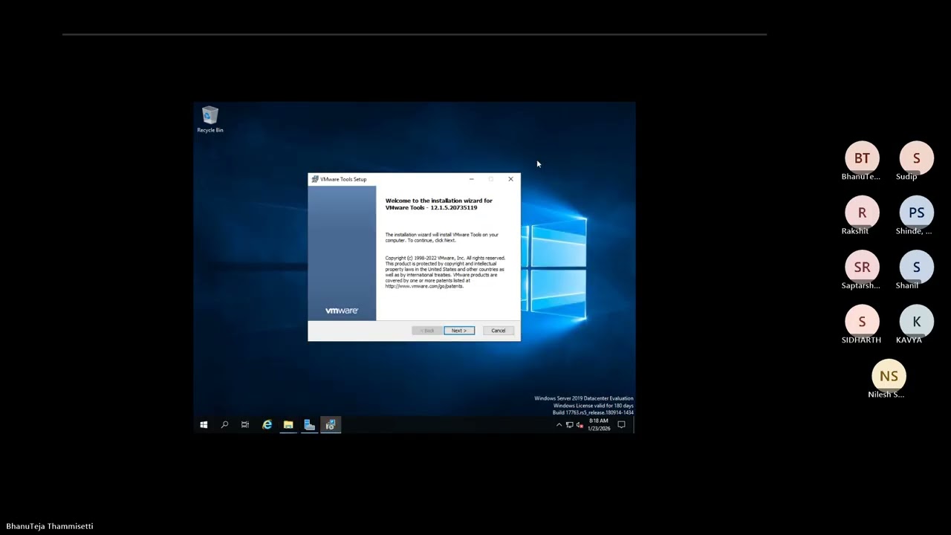The height and width of the screenshot is (535, 951).
Task: Open Server Manager from the taskbar
Action: click(309, 425)
